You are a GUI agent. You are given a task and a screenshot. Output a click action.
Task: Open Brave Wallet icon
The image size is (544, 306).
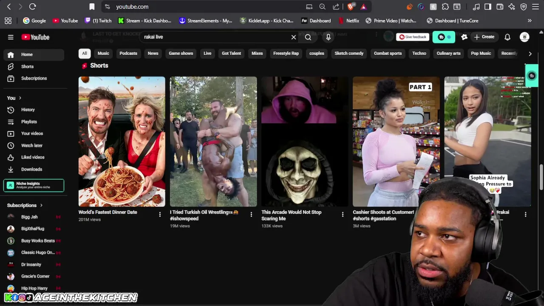[500, 7]
